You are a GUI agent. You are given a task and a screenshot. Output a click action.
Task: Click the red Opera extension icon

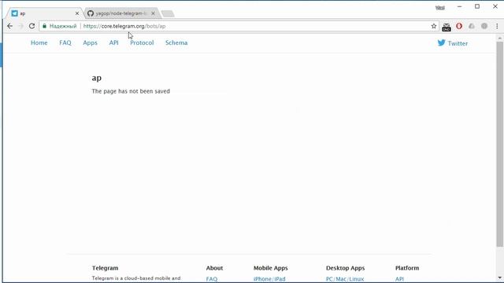(459, 26)
